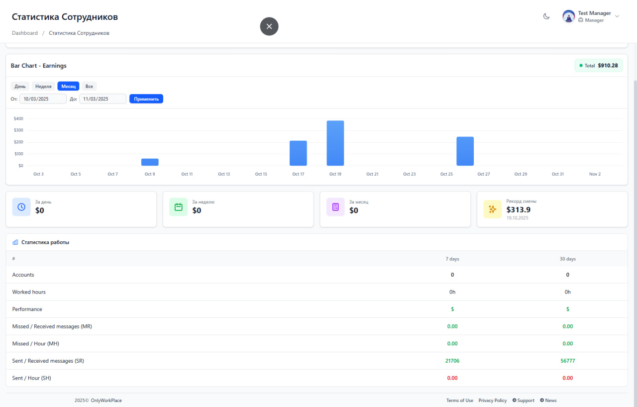Open the Dashboard breadcrumb
637x407 pixels.
pyautogui.click(x=24, y=32)
